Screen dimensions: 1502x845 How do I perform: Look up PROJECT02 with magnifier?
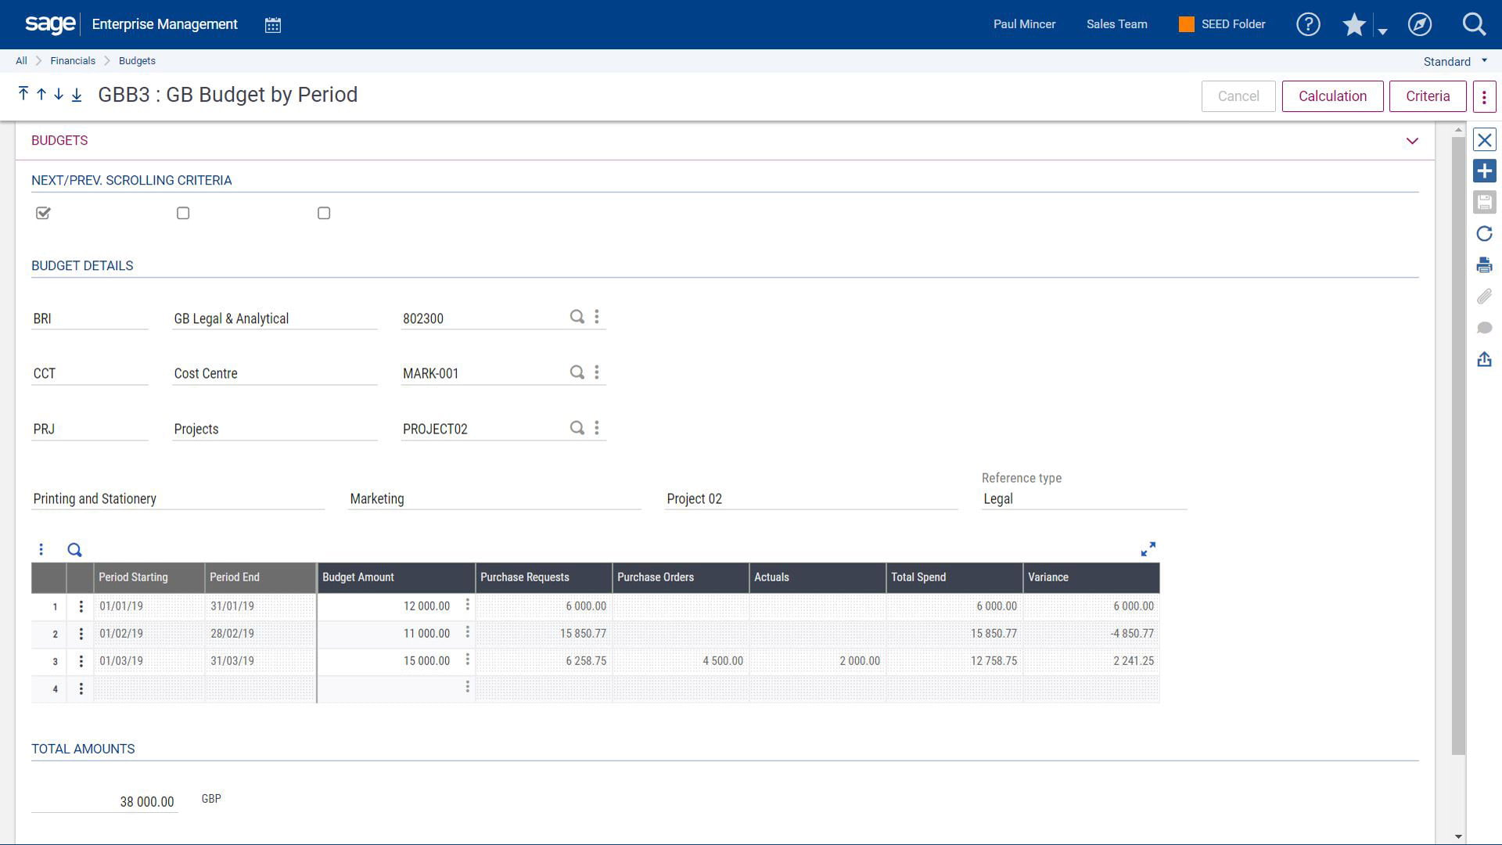(577, 428)
